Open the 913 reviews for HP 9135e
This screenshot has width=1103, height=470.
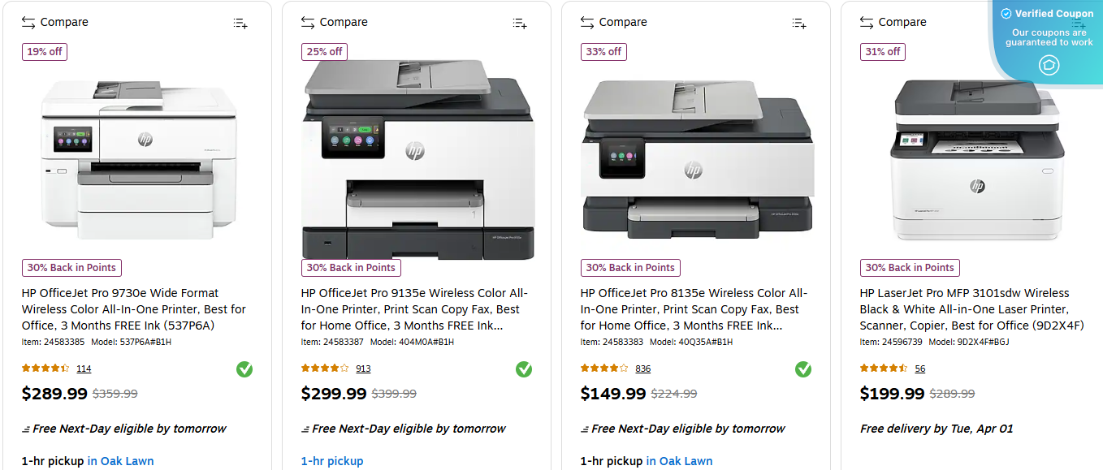[x=362, y=368]
